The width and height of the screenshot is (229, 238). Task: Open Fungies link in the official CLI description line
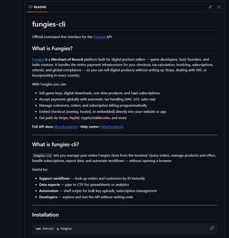pyautogui.click(x=99, y=37)
